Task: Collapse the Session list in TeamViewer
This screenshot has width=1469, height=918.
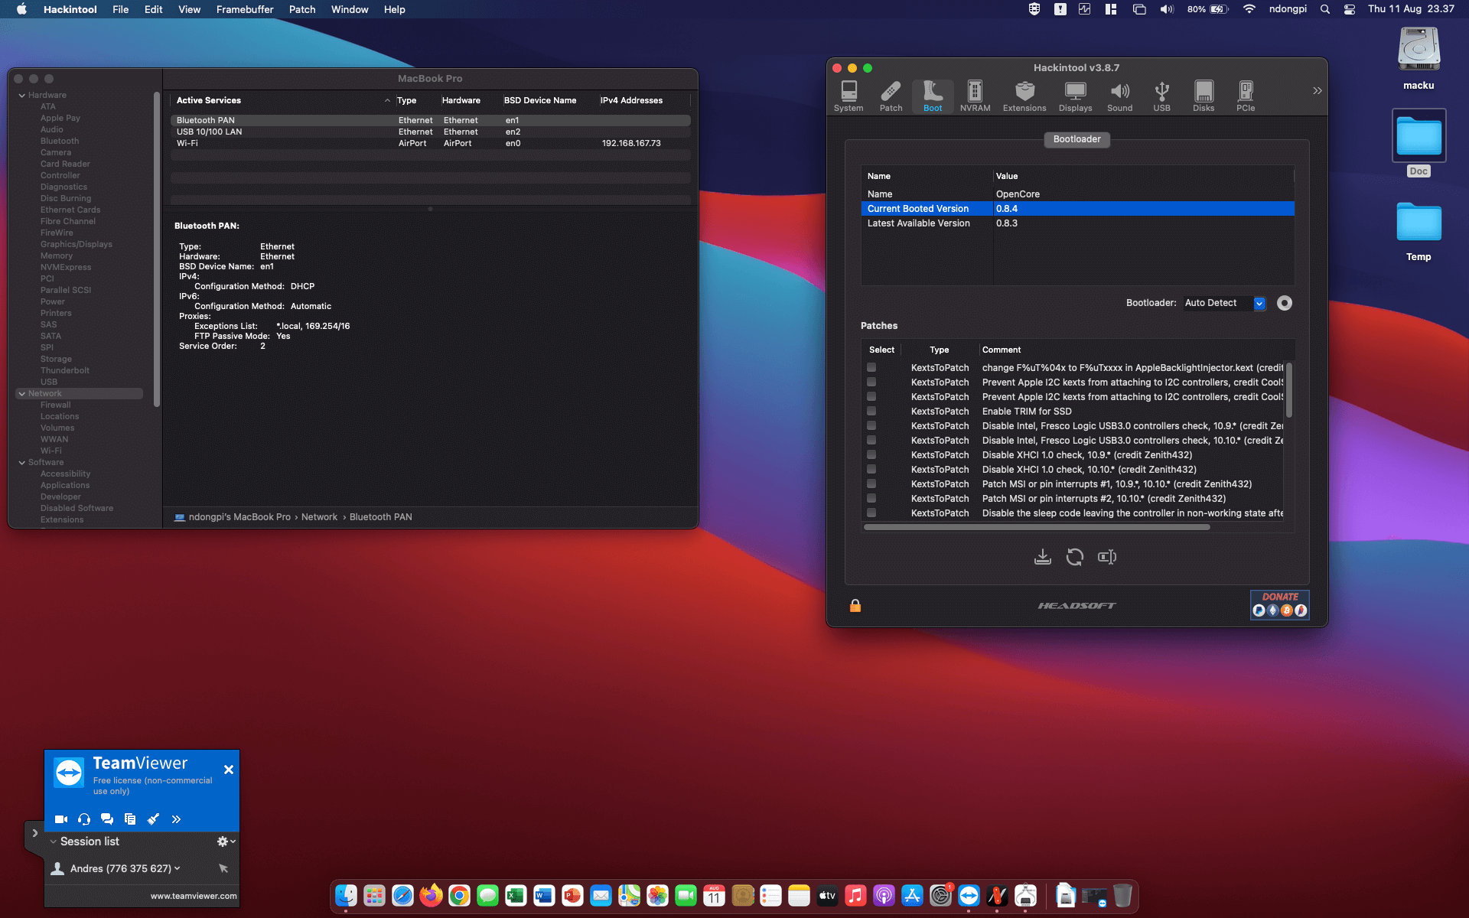Action: coord(54,841)
